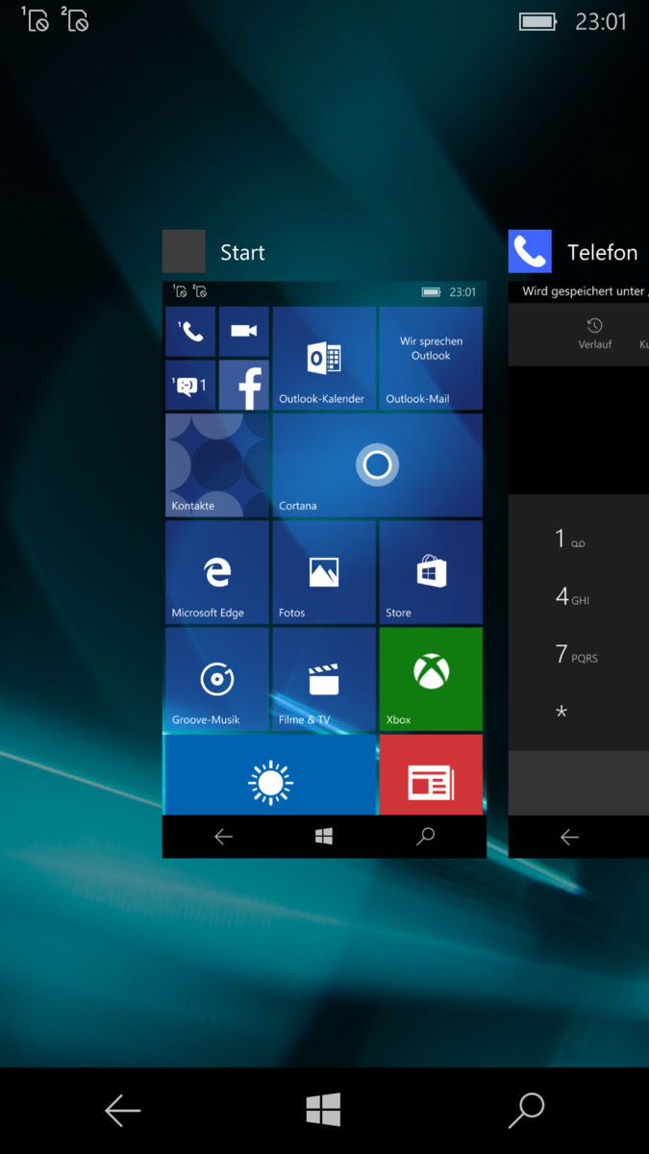This screenshot has width=649, height=1154.
Task: Open the weather sun tile
Action: tap(270, 775)
